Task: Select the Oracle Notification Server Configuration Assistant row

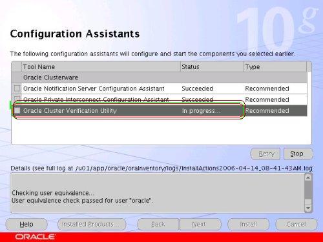Action: coord(160,88)
